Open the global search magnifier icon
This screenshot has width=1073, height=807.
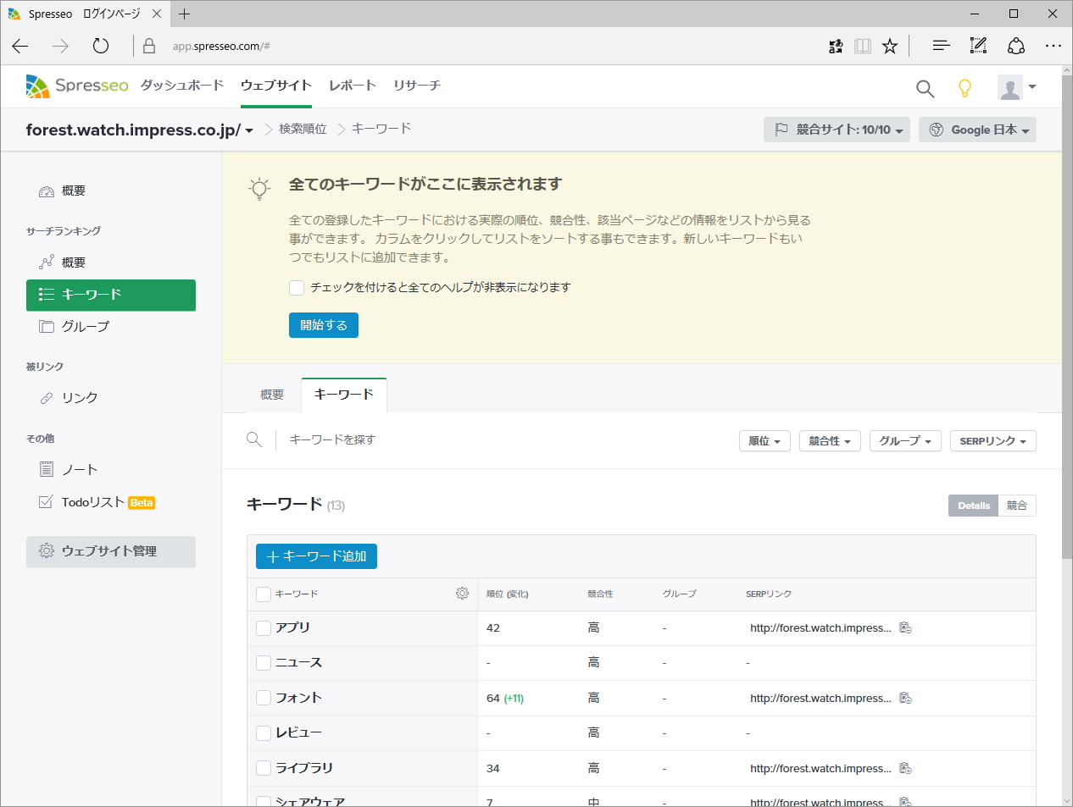pos(924,87)
